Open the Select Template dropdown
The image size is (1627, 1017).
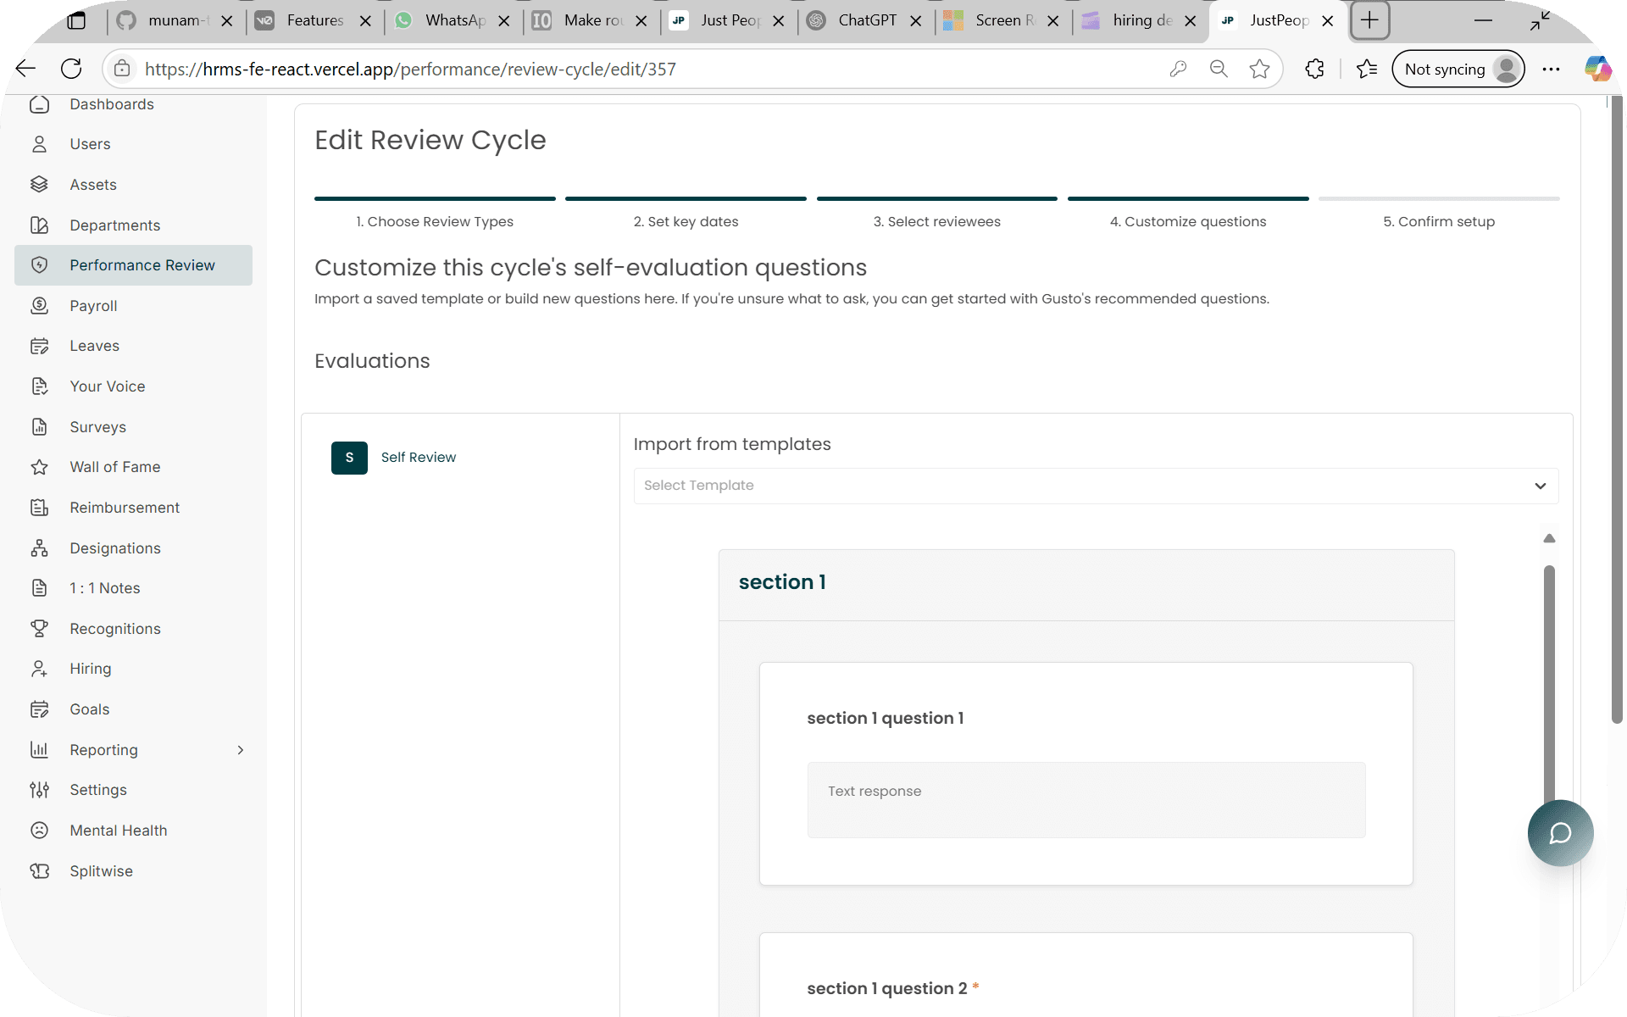tap(1095, 486)
